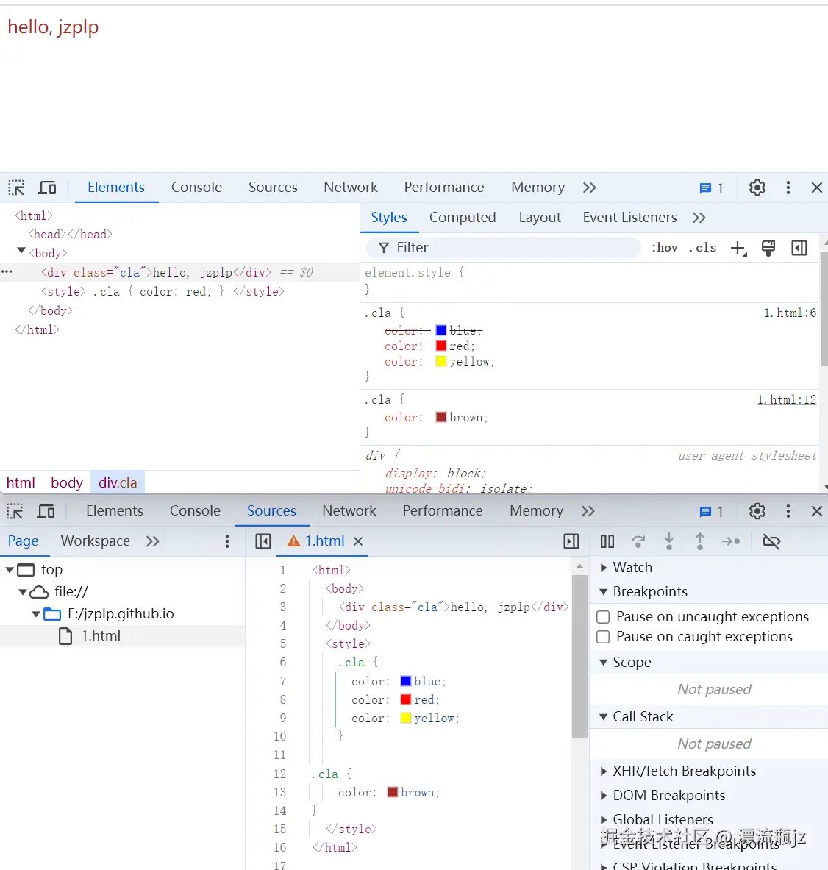The height and width of the screenshot is (870, 828).
Task: Open DevTools settings gear
Action: 757,188
